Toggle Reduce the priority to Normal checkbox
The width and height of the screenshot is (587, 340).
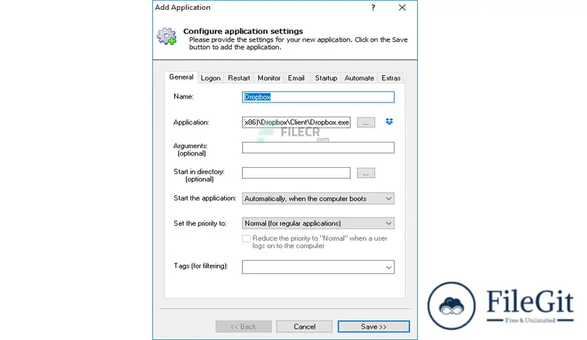[x=246, y=239]
